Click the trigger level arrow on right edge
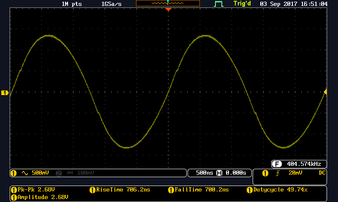Image resolution: width=338 pixels, height=202 pixels. click(x=325, y=92)
